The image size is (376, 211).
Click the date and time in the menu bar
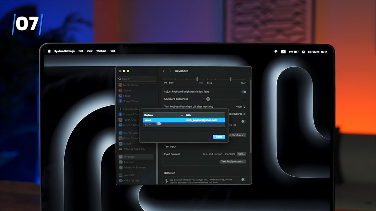pyautogui.click(x=317, y=52)
